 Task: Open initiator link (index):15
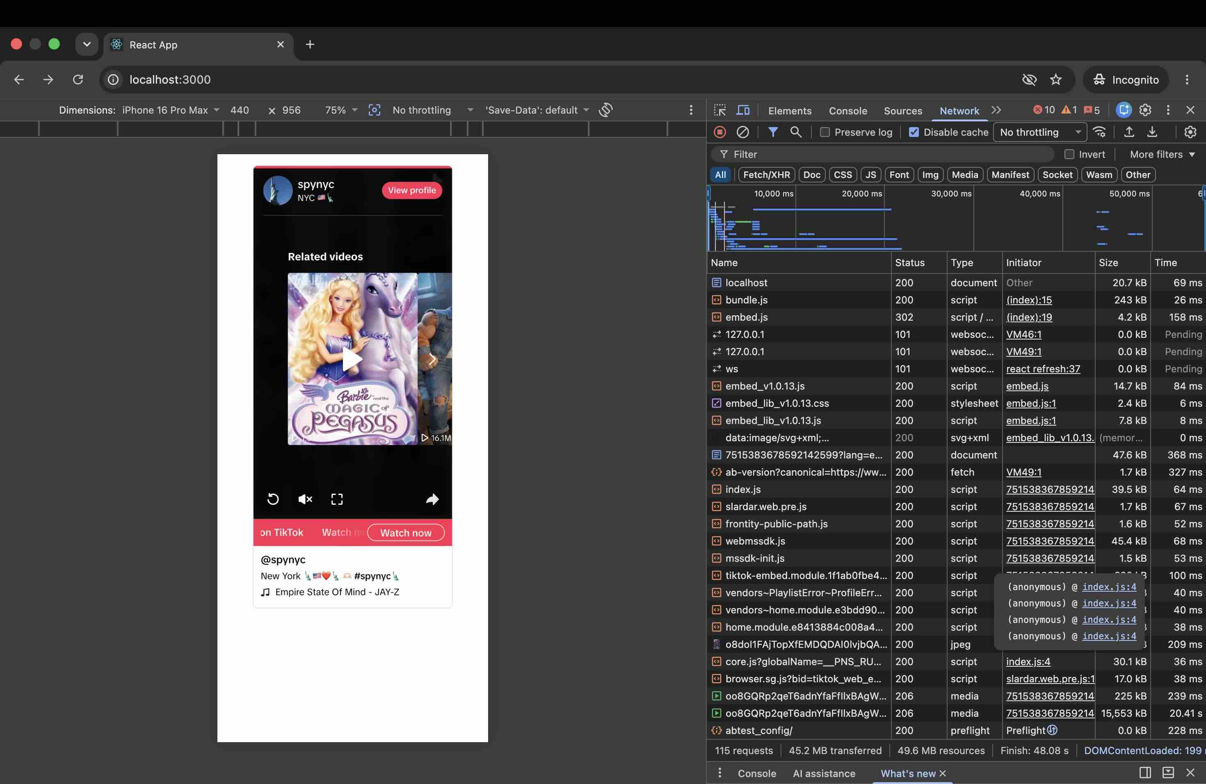click(1029, 300)
